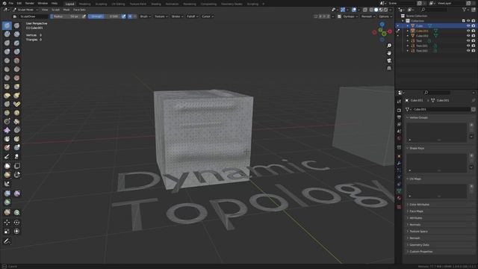478x269 pixels.
Task: Open the Stroke dropdown
Action: [x=177, y=16]
